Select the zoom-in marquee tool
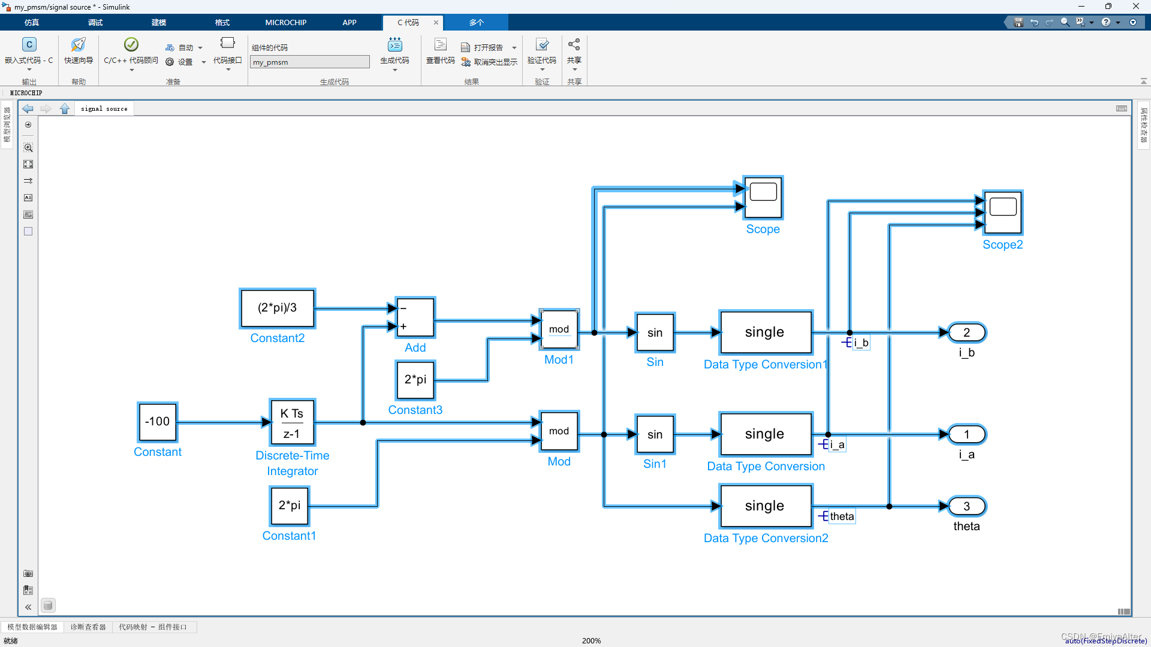This screenshot has height=647, width=1151. 28,147
